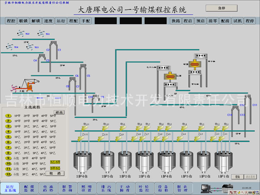Click the 退出 button in flow panel

(x=59, y=112)
